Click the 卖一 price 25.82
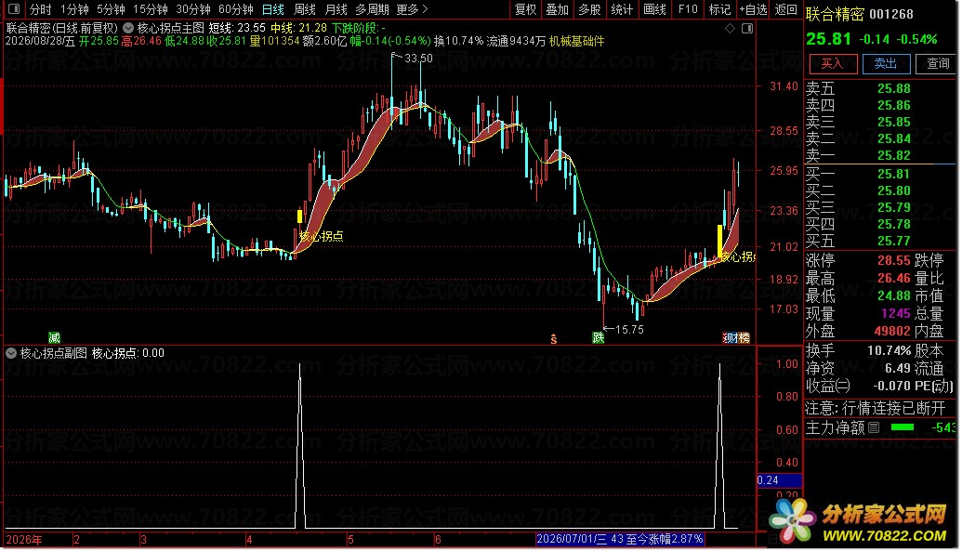The height and width of the screenshot is (551, 962). 894,156
